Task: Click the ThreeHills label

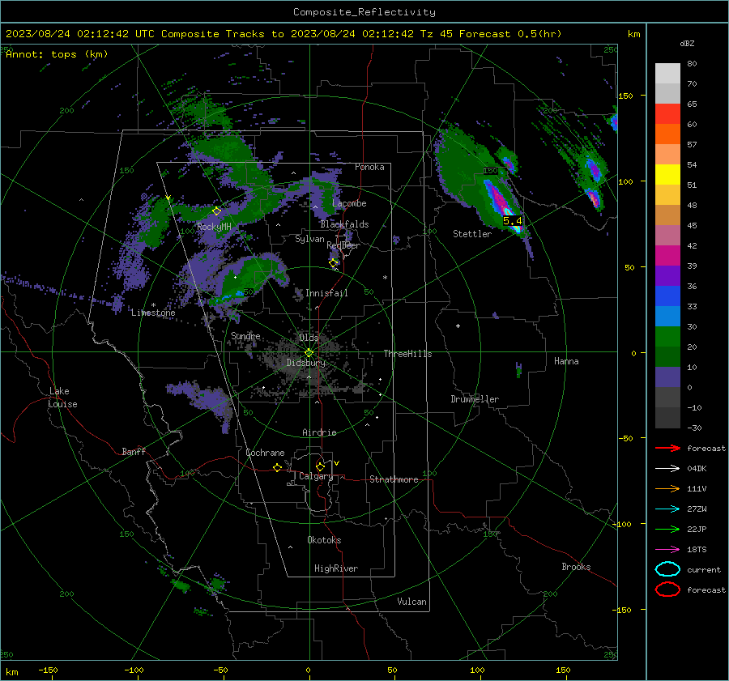Action: coord(407,354)
